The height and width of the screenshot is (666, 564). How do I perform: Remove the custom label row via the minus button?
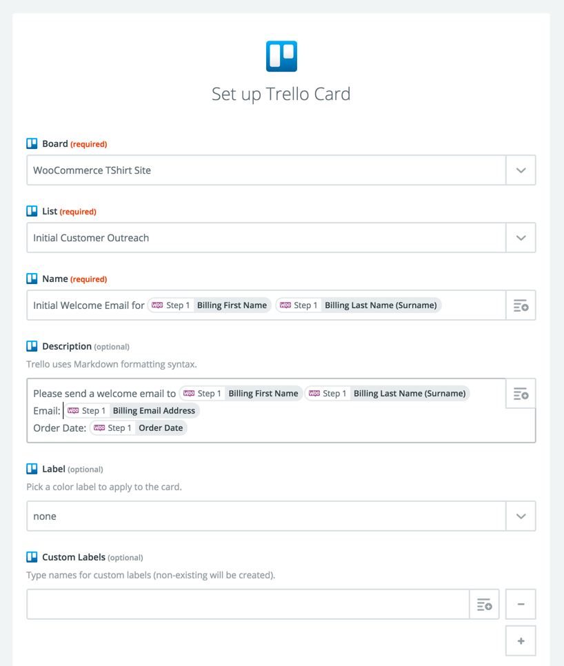521,604
